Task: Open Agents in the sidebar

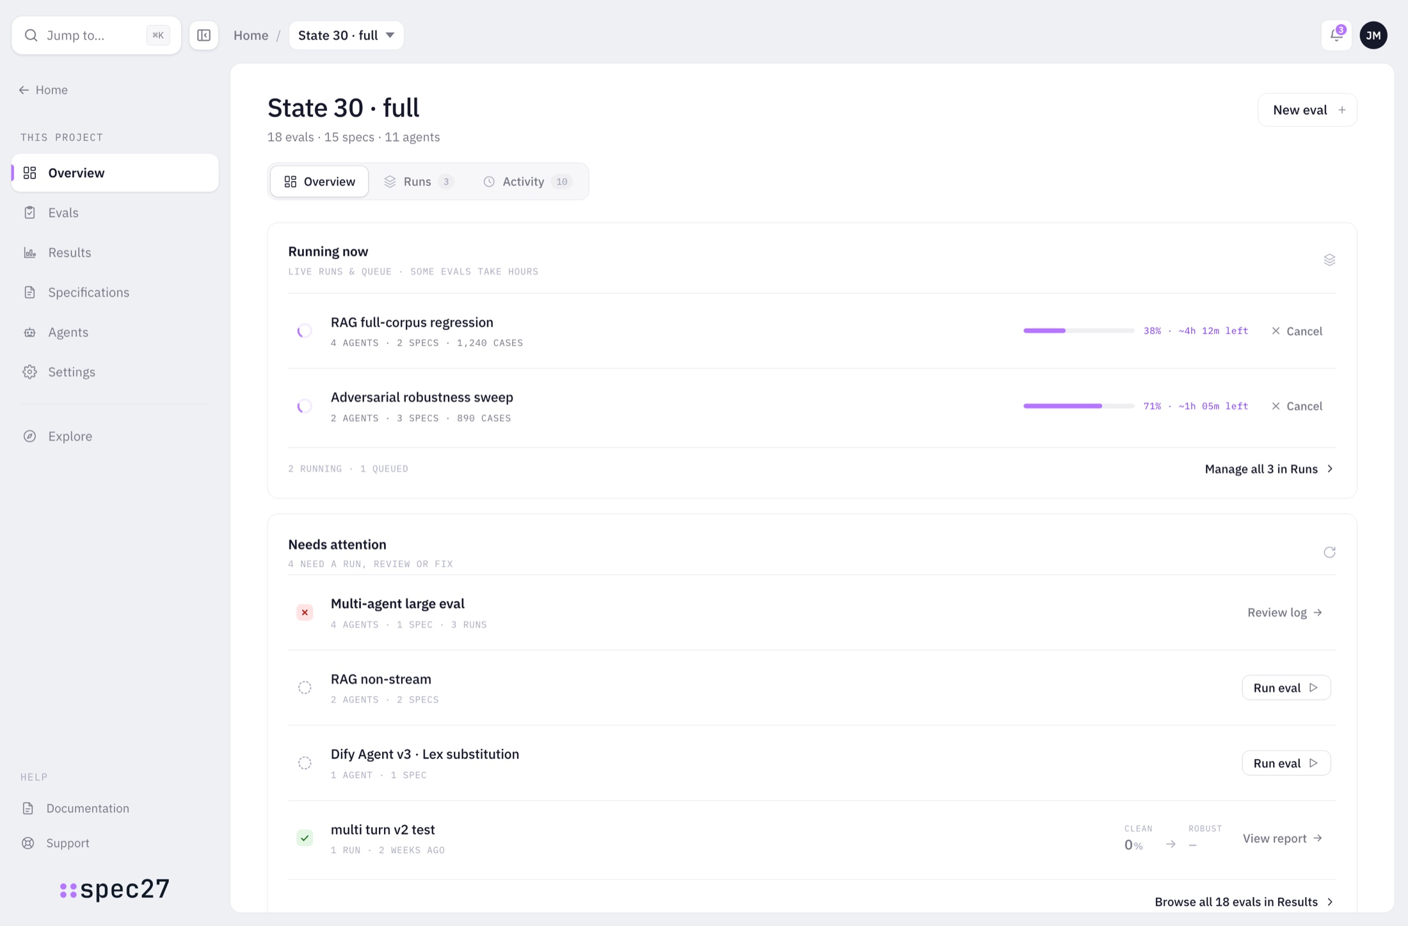Action: coord(115,332)
